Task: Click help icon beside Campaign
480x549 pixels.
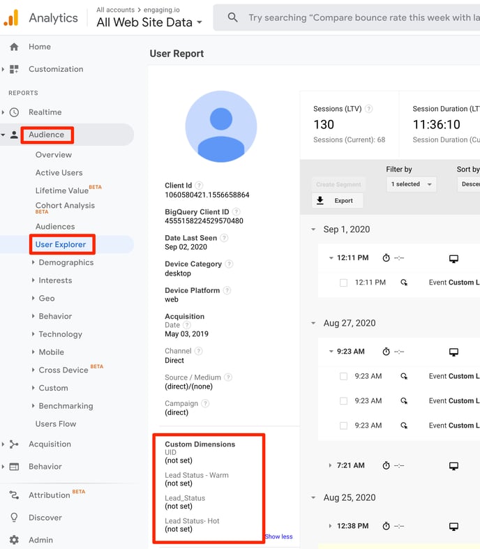Action: coord(206,403)
